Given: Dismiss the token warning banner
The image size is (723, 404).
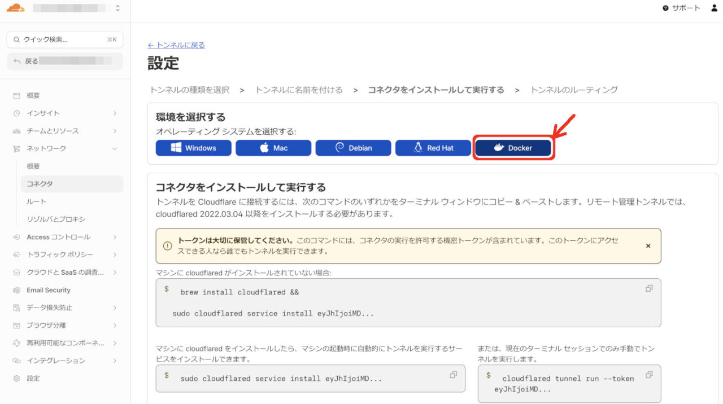Looking at the screenshot, I should click(648, 246).
